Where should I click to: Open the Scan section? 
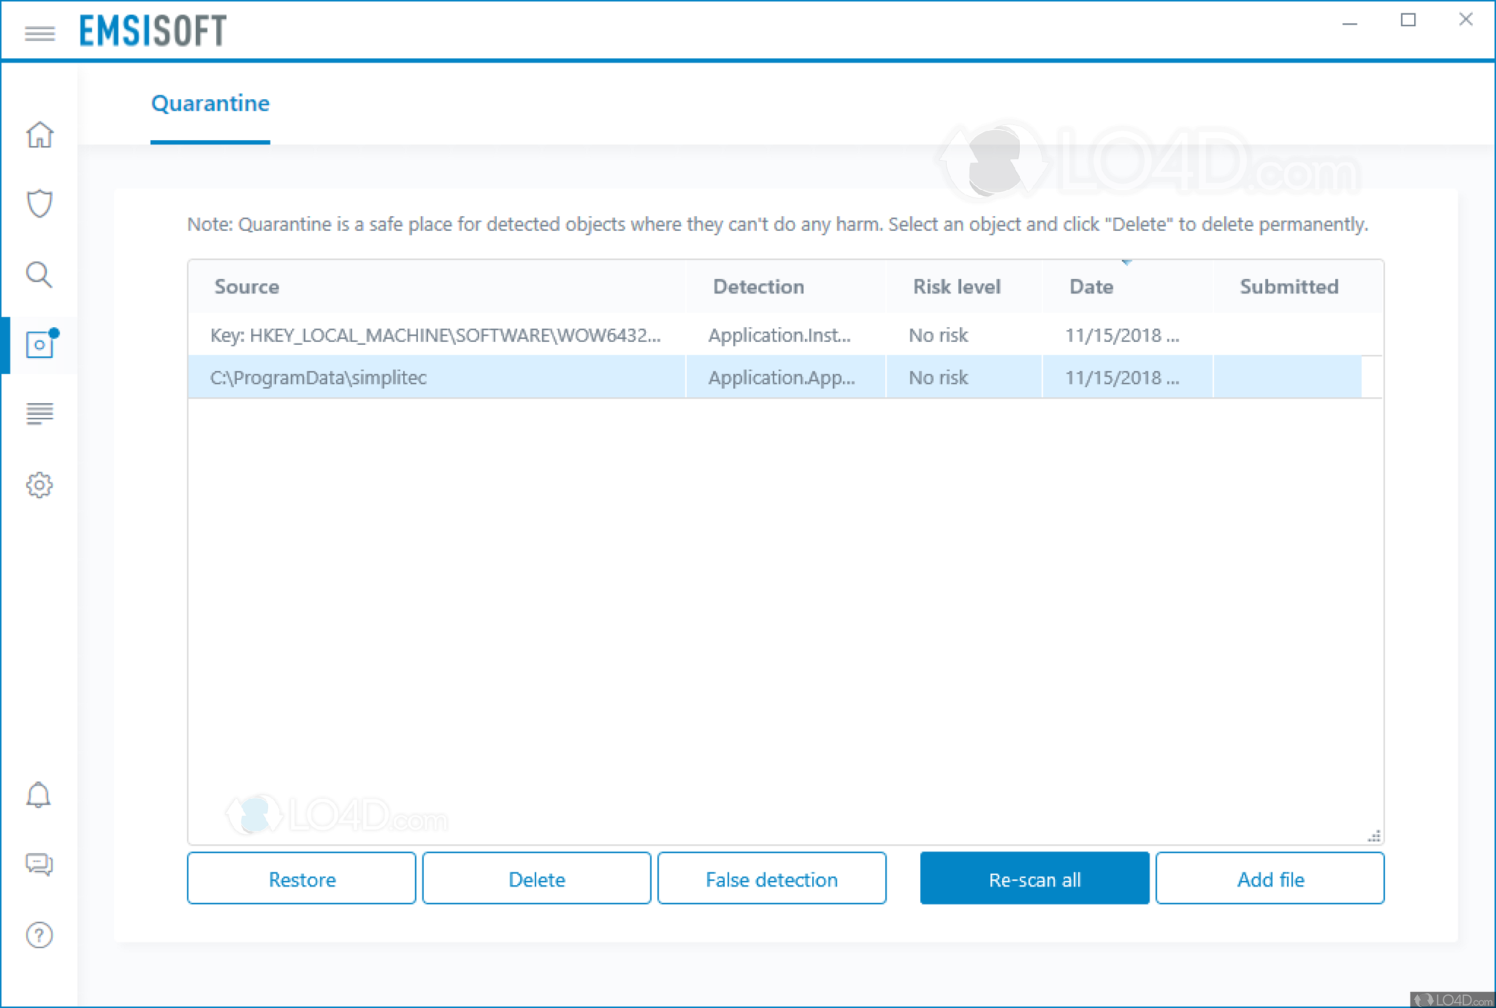tap(39, 275)
